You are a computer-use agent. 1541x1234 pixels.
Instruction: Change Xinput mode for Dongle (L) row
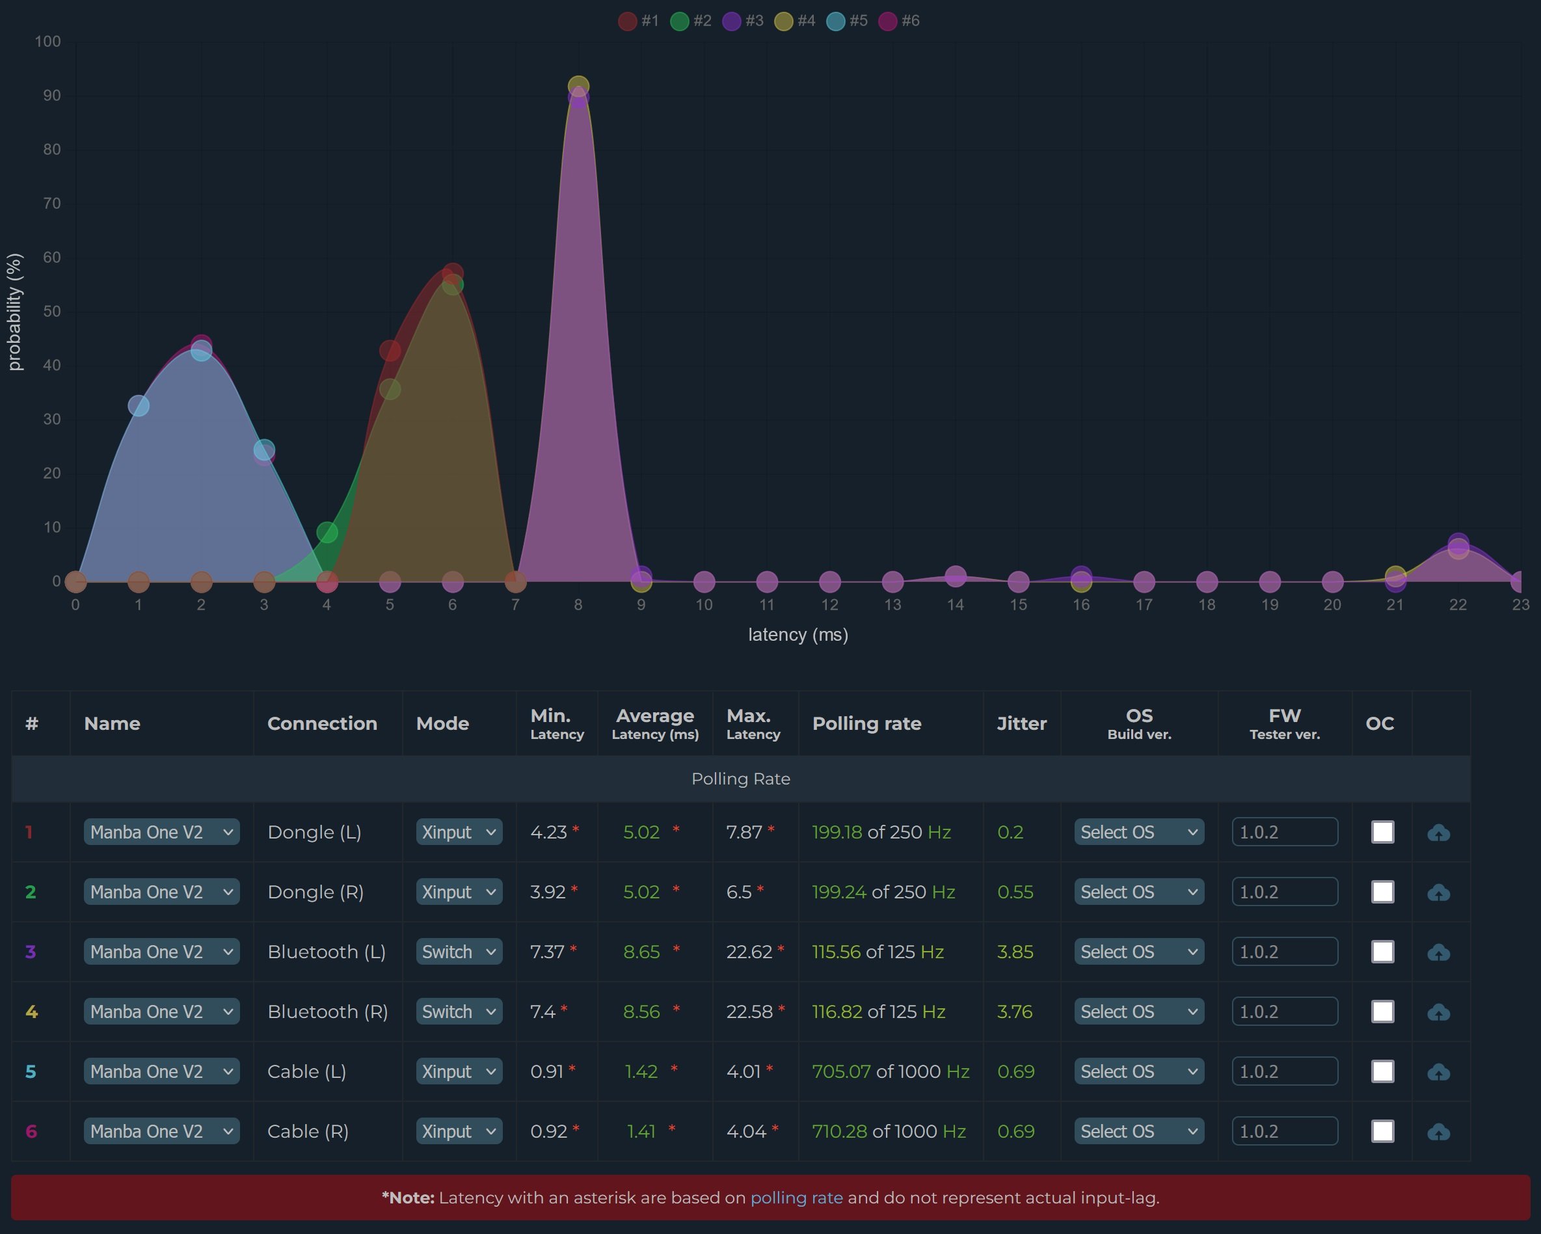coord(459,832)
